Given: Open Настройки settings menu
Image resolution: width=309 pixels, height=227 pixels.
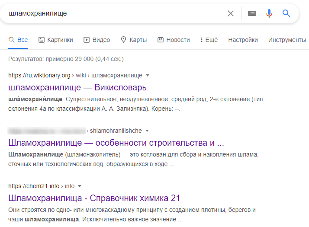Looking at the screenshot, I should pos(243,40).
